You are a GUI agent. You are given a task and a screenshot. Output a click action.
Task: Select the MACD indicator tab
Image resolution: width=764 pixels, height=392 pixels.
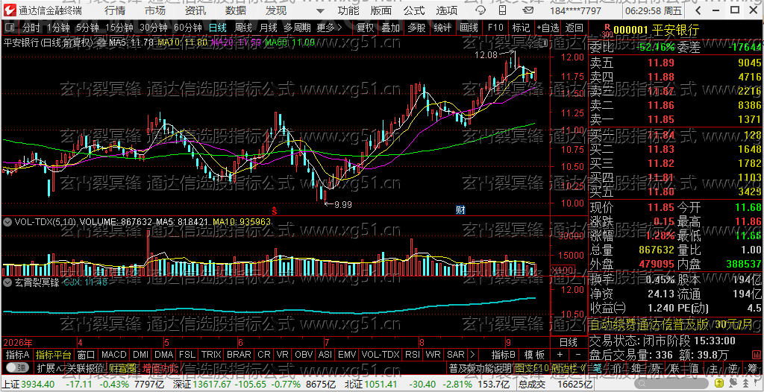click(x=114, y=354)
